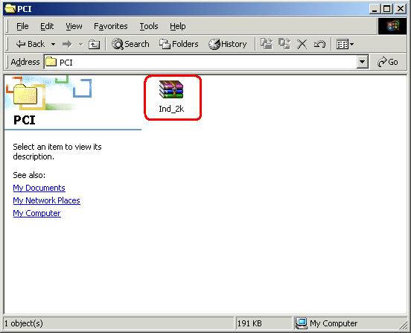Image resolution: width=411 pixels, height=333 pixels.
Task: Click the Delete X toolbar icon
Action: [302, 44]
